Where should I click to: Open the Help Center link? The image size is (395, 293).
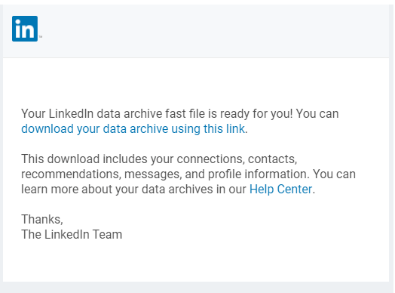pyautogui.click(x=280, y=189)
